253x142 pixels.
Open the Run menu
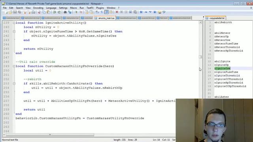click(82, 8)
